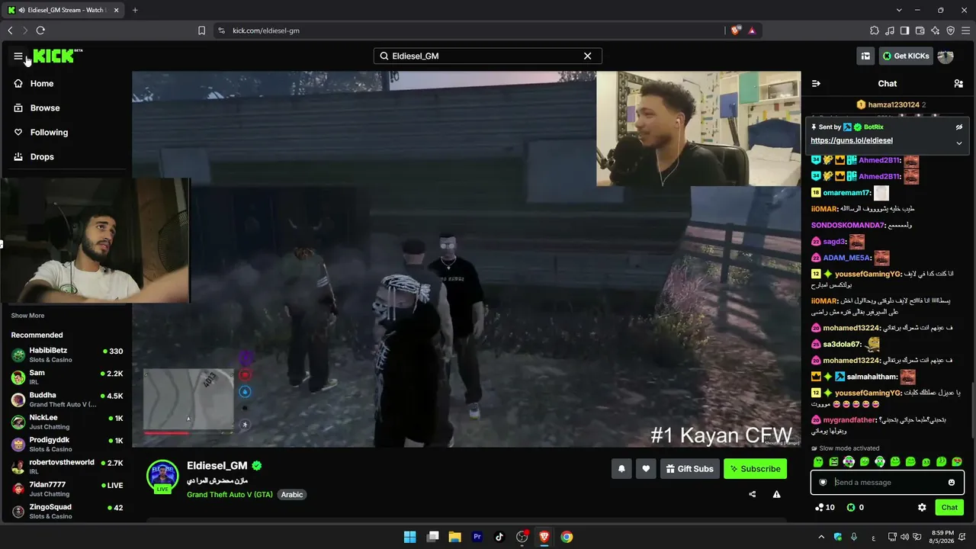
Task: Open HabibiBetz recommended channel
Action: pyautogui.click(x=66, y=355)
